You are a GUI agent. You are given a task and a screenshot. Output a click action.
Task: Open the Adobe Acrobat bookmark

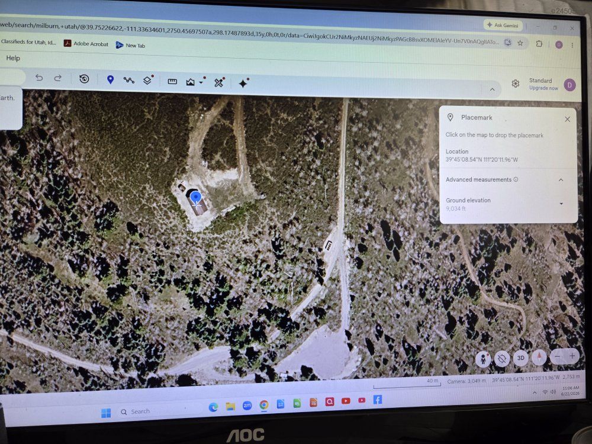86,44
